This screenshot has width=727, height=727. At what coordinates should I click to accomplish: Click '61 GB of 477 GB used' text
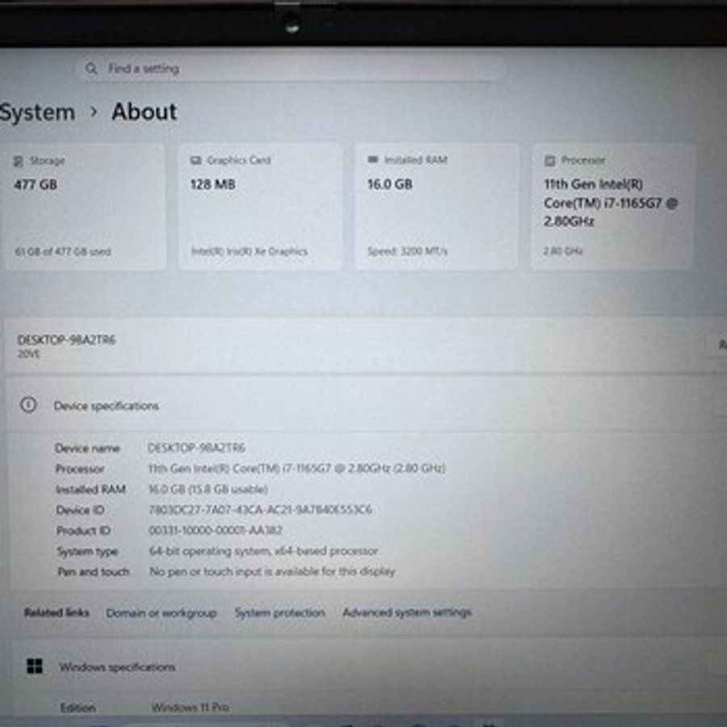(x=63, y=252)
